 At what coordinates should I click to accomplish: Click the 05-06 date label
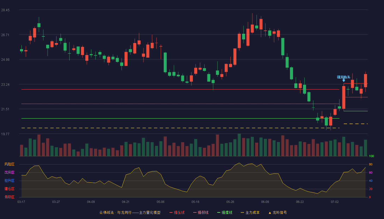(160, 202)
